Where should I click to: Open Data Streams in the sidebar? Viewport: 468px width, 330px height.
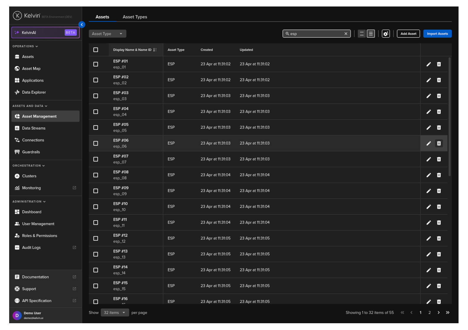point(34,128)
